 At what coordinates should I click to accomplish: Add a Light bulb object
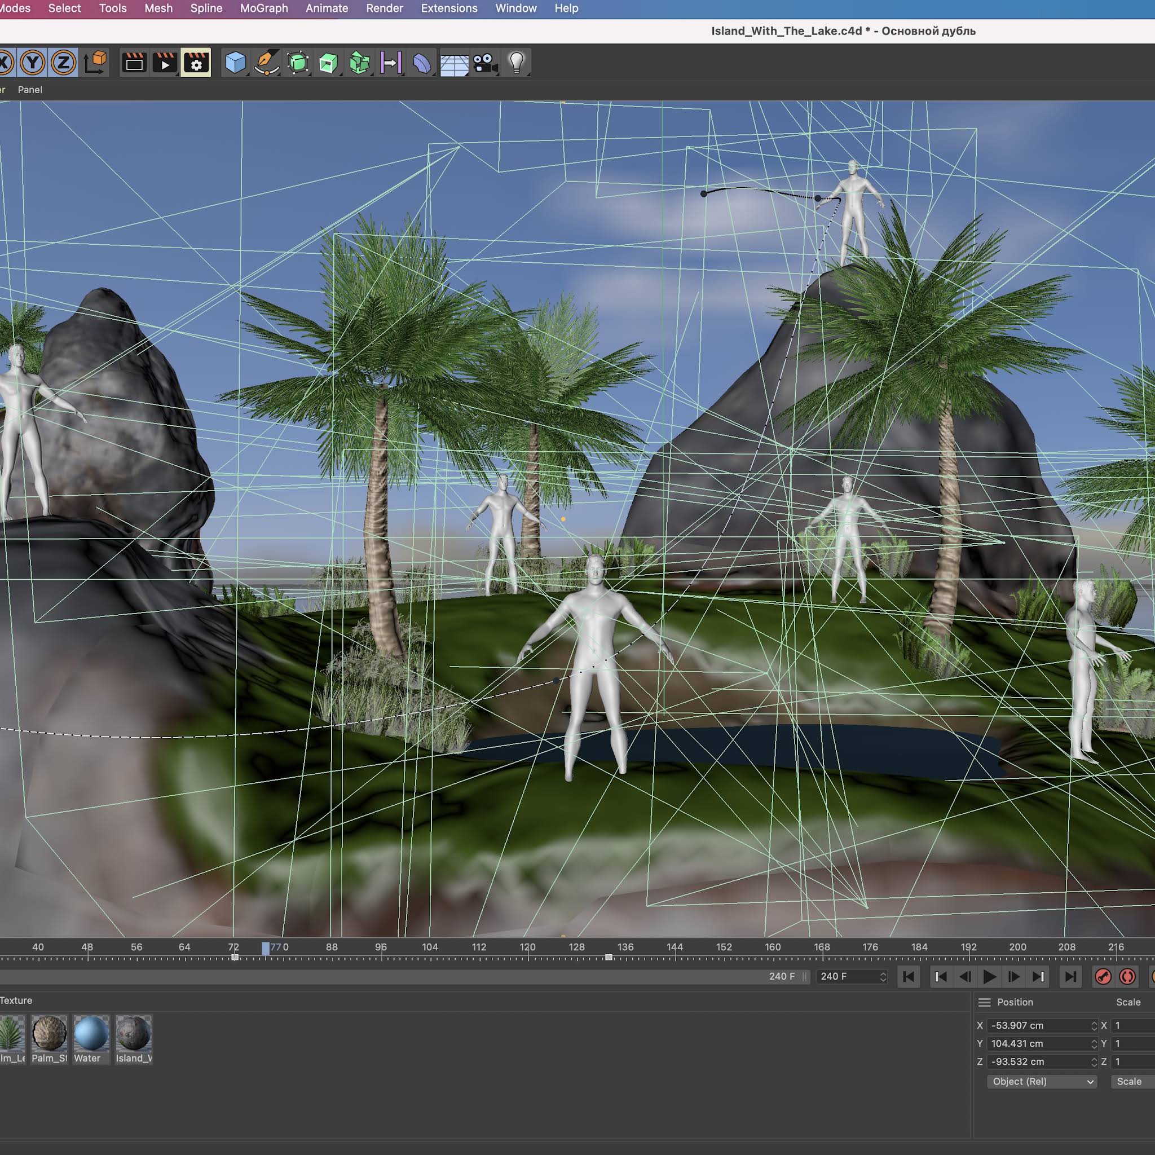pos(517,62)
